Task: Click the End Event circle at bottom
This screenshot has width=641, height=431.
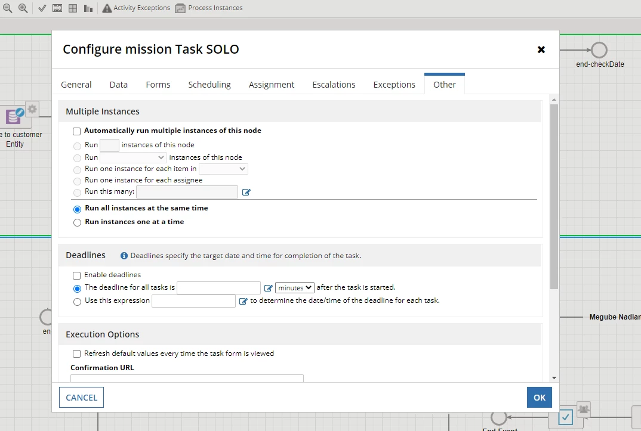Action: click(498, 417)
